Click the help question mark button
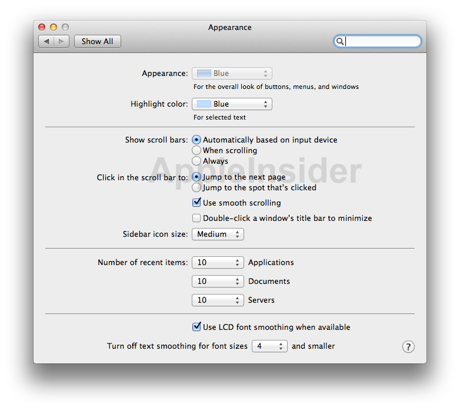 [x=408, y=347]
